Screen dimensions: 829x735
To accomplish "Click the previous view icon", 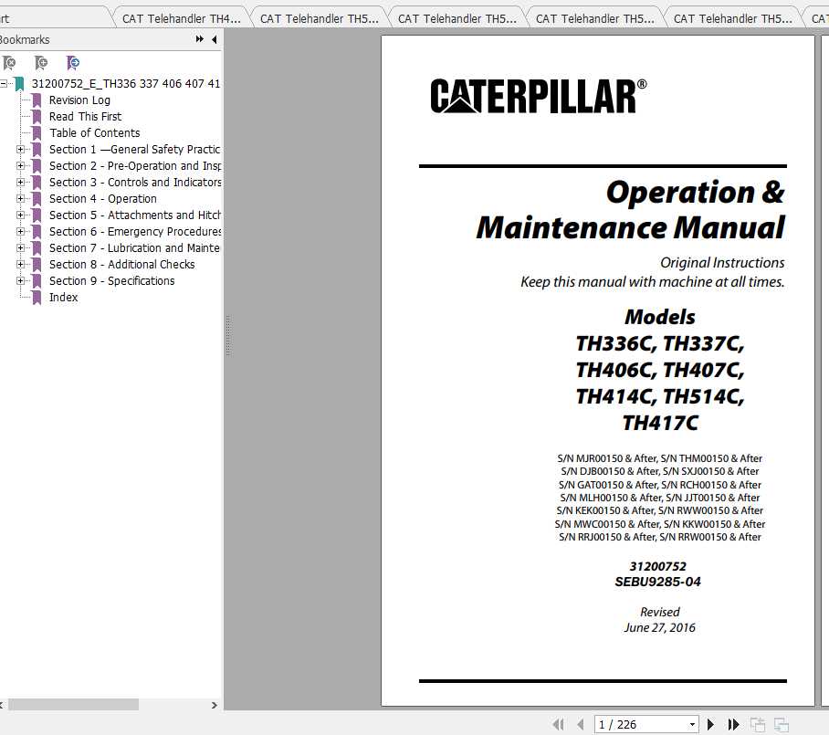I will (759, 724).
